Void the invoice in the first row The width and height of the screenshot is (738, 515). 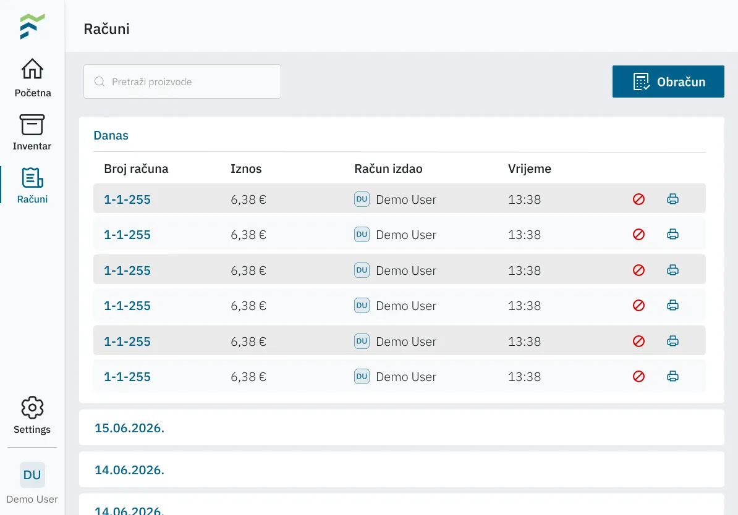pyautogui.click(x=638, y=199)
